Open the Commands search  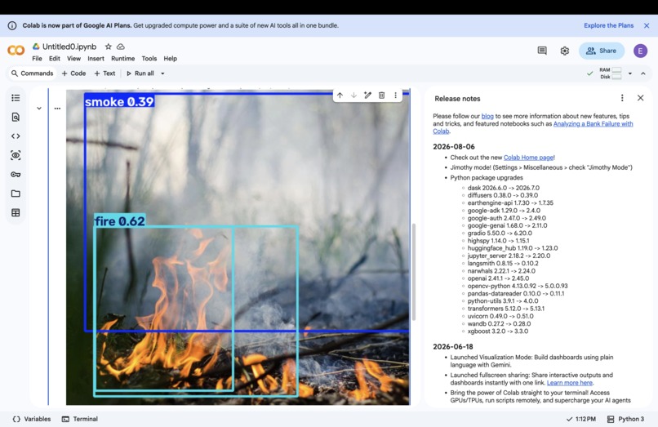click(x=33, y=73)
